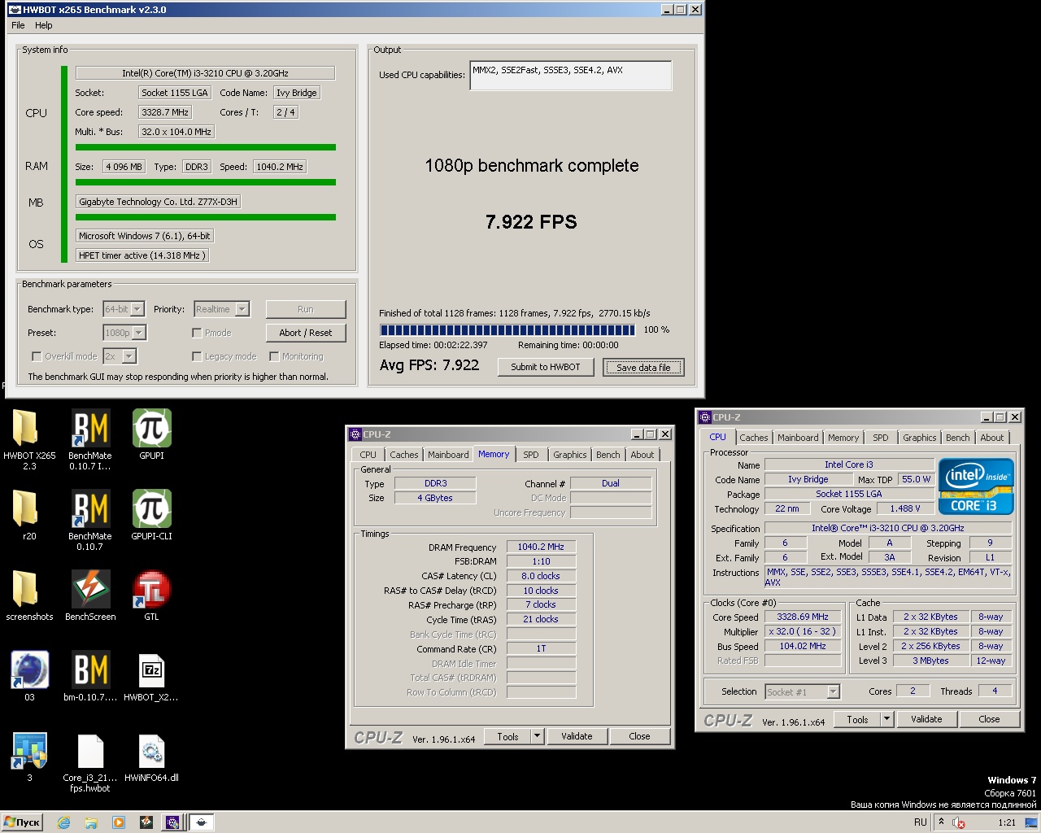Toggle the Legacy mode checkbox
Screen dimensions: 1041x833
click(x=197, y=356)
